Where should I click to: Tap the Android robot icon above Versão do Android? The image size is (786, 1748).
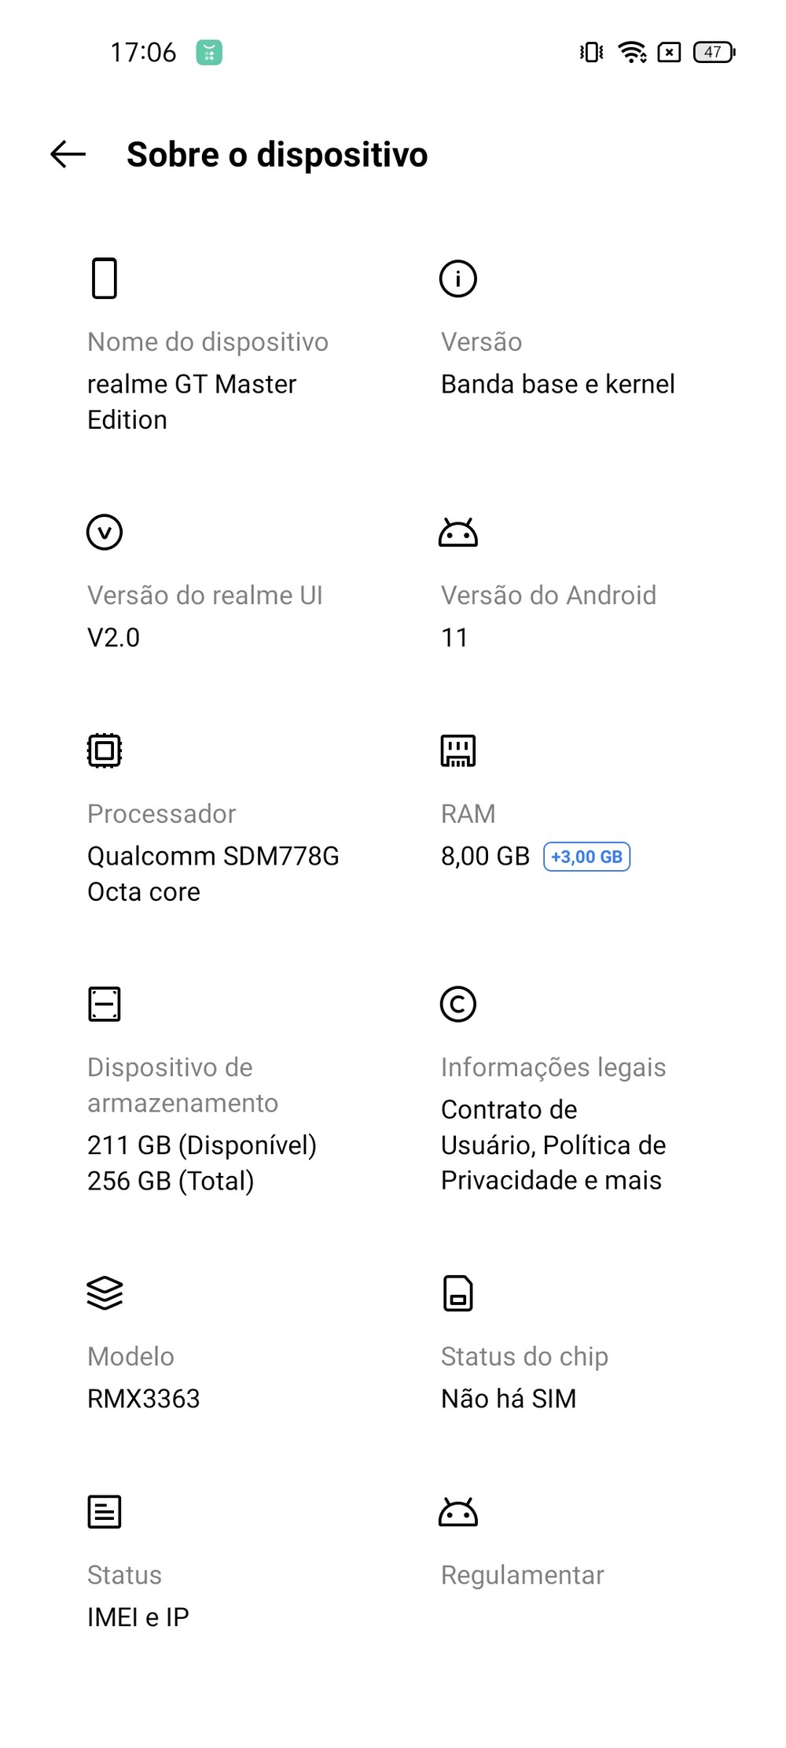pyautogui.click(x=458, y=533)
